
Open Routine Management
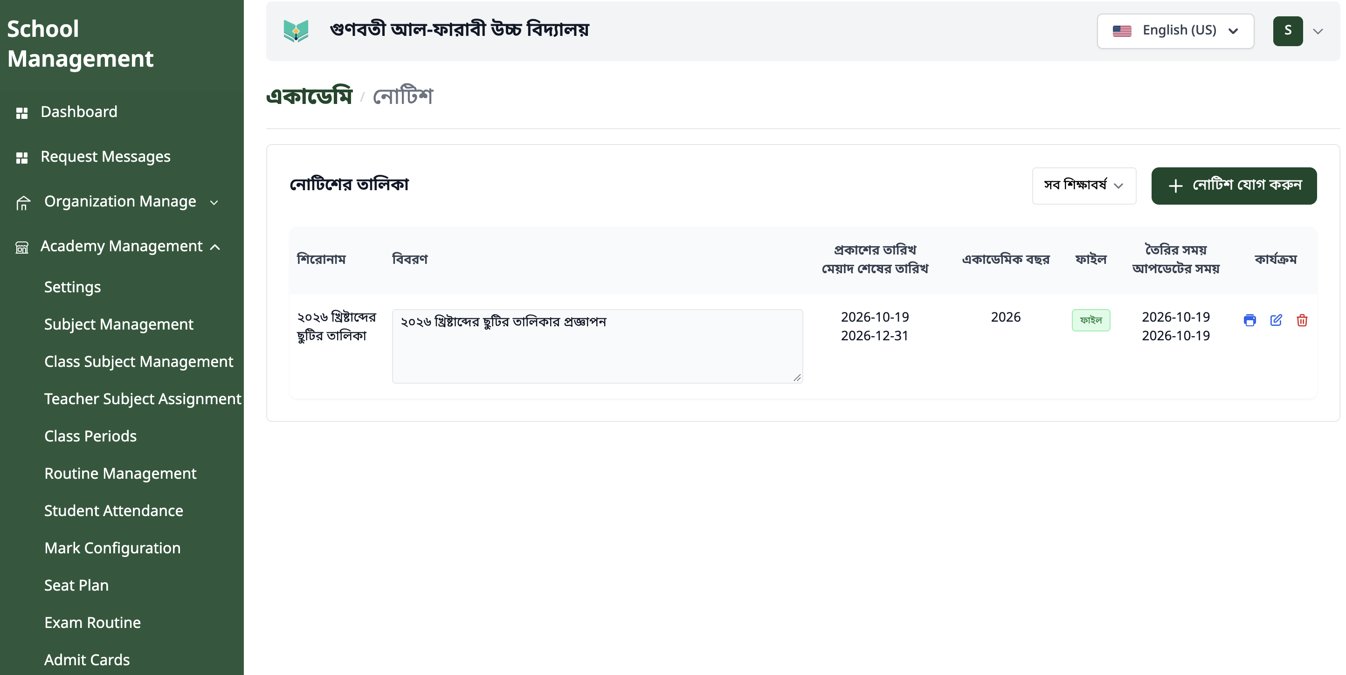point(120,474)
